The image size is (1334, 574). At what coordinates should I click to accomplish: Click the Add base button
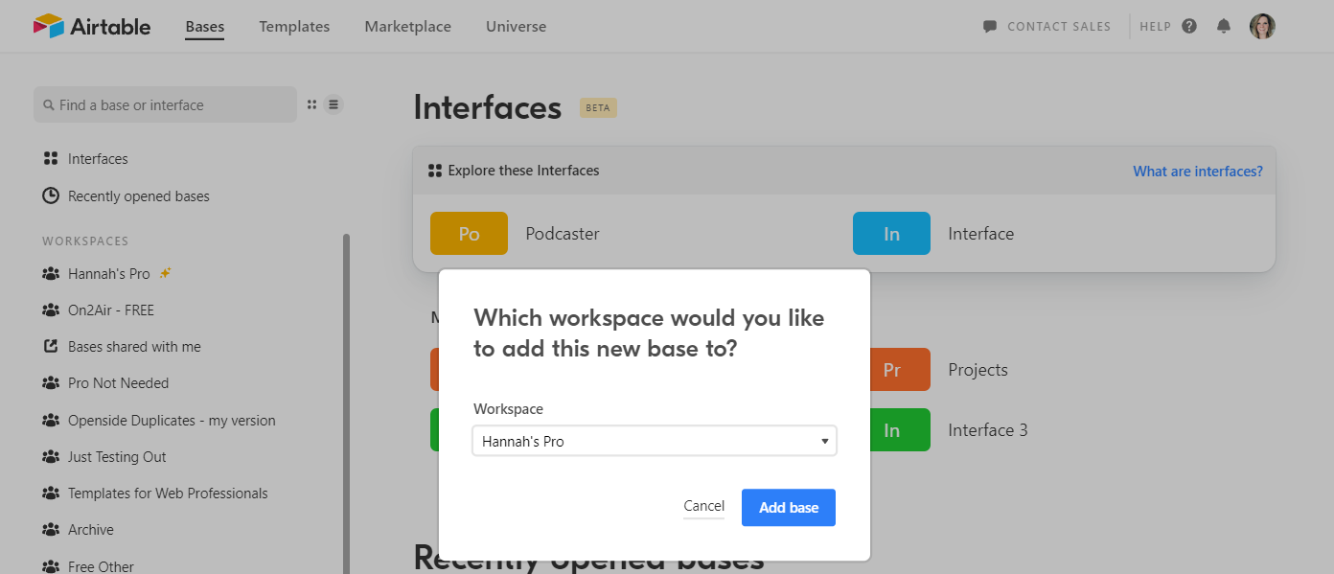(x=788, y=508)
